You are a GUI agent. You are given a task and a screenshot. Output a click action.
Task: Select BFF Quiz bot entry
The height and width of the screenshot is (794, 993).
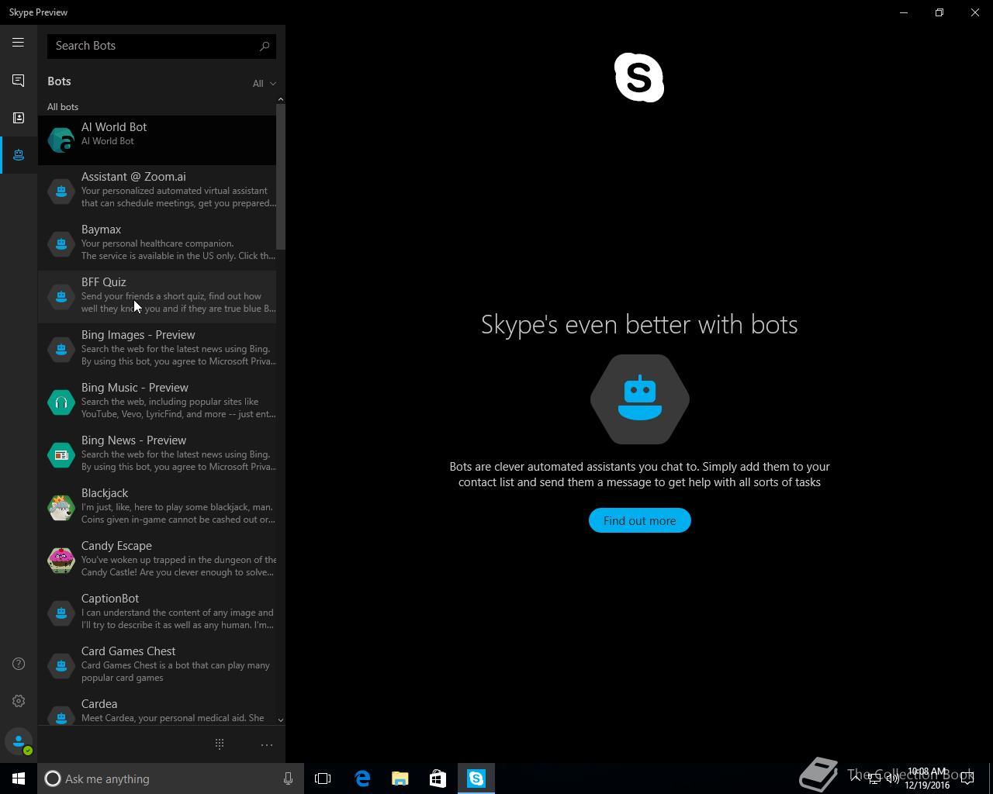click(157, 296)
